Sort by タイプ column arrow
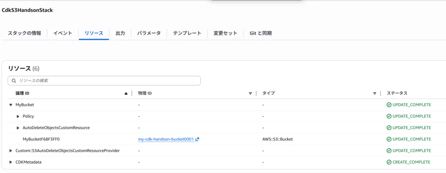 click(375, 93)
